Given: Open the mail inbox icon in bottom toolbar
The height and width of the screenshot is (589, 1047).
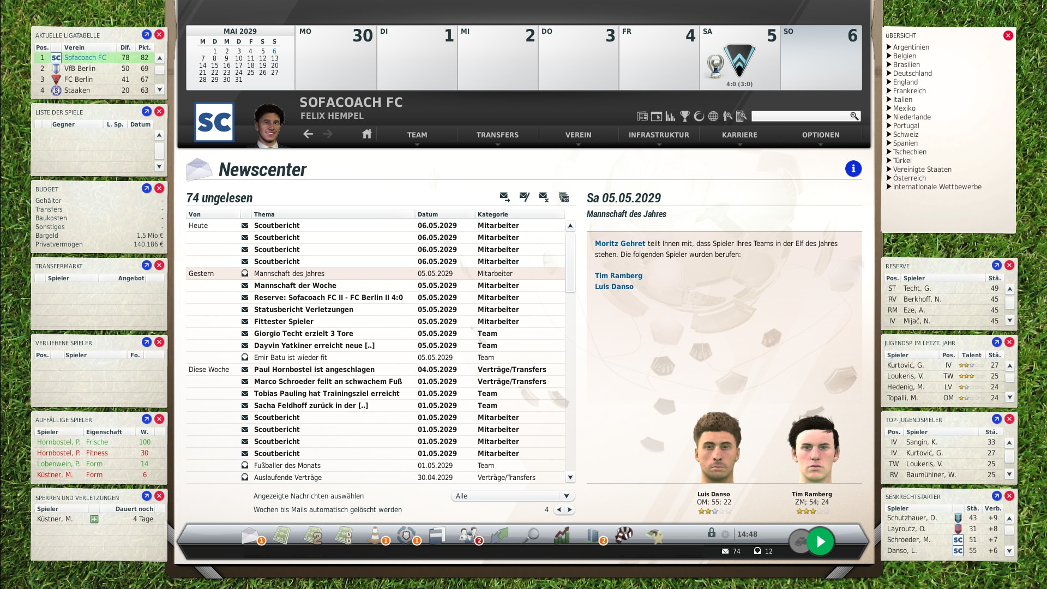Looking at the screenshot, I should tap(250, 535).
